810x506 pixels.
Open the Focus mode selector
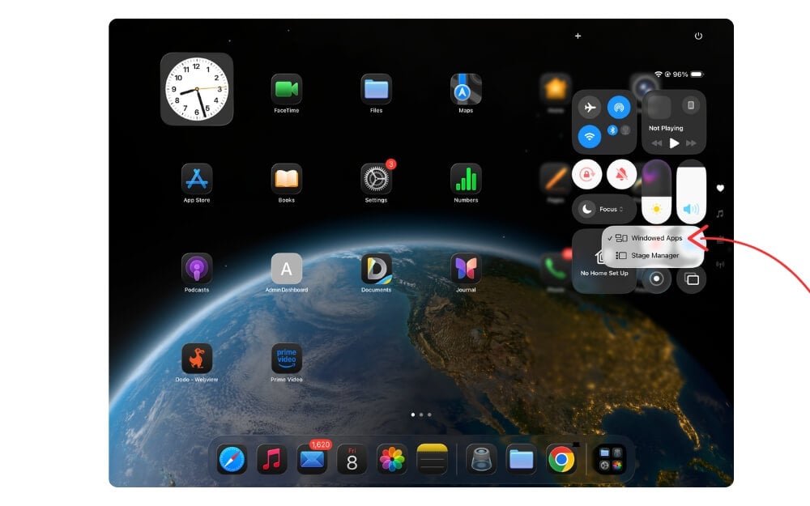[x=604, y=209]
